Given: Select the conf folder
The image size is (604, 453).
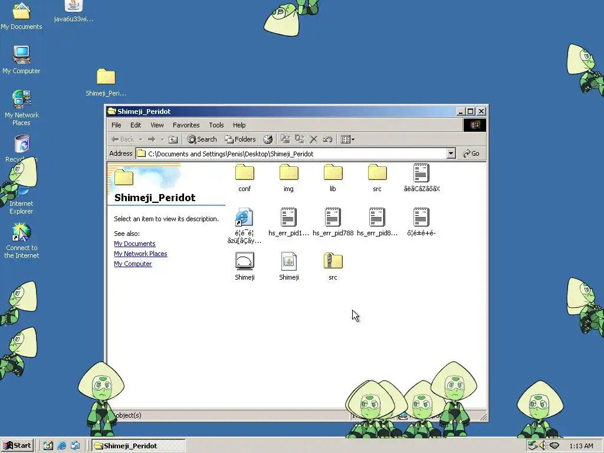Looking at the screenshot, I should (245, 178).
